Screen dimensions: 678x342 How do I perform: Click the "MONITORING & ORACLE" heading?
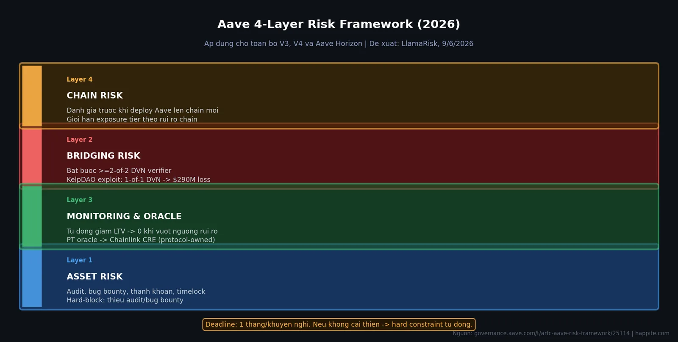click(x=124, y=216)
